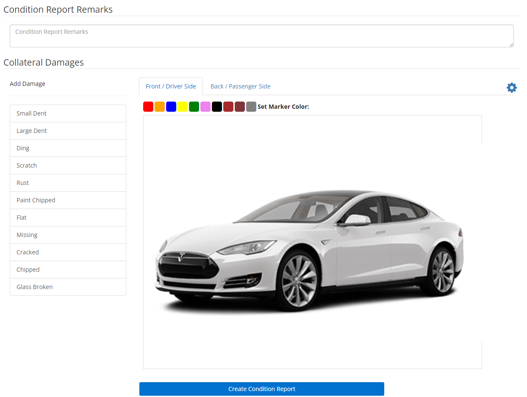Viewport: 527px width, 397px height.
Task: Select Chipped damage type
Action: pos(68,270)
